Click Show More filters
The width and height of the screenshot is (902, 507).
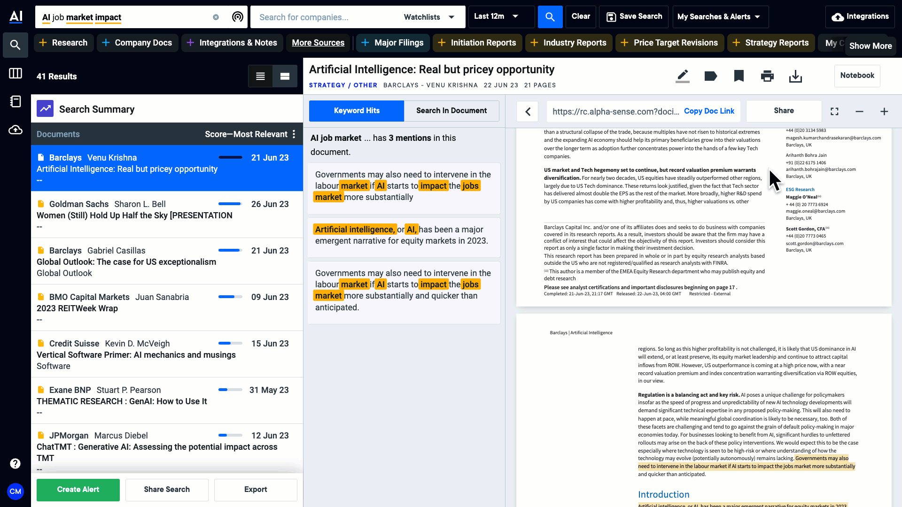click(x=871, y=46)
